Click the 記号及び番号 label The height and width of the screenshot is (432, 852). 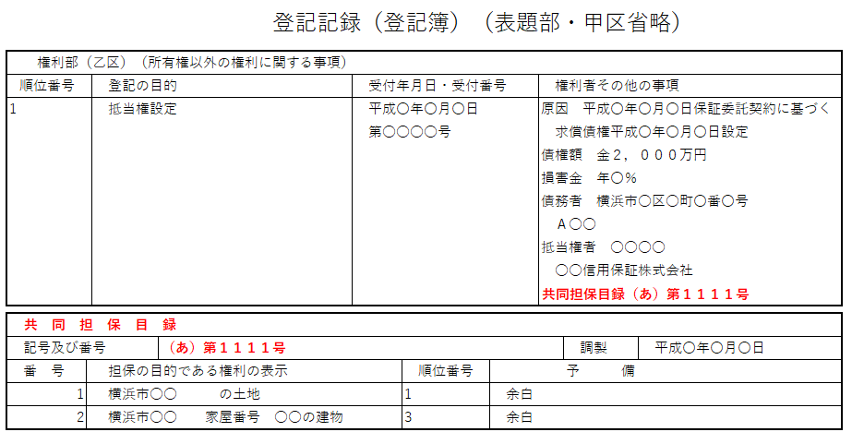[x=65, y=348]
